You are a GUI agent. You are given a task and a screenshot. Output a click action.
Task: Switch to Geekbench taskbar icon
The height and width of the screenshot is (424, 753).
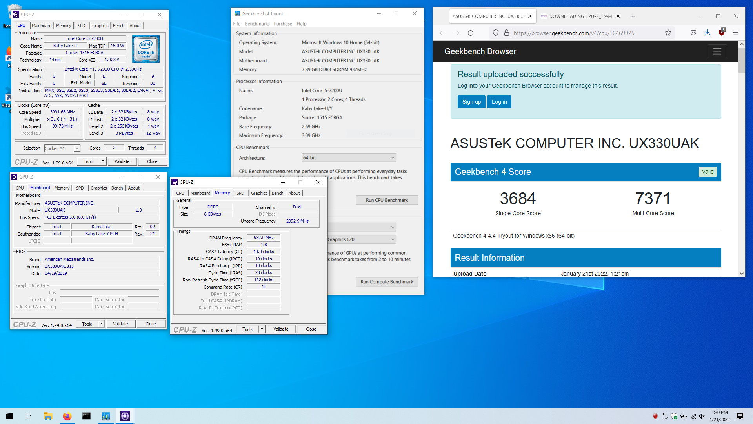coord(105,416)
